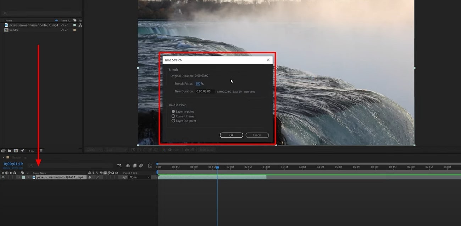The height and width of the screenshot is (226, 461).
Task: Click the 05:00f mark on time ruler
Action: coord(338,167)
